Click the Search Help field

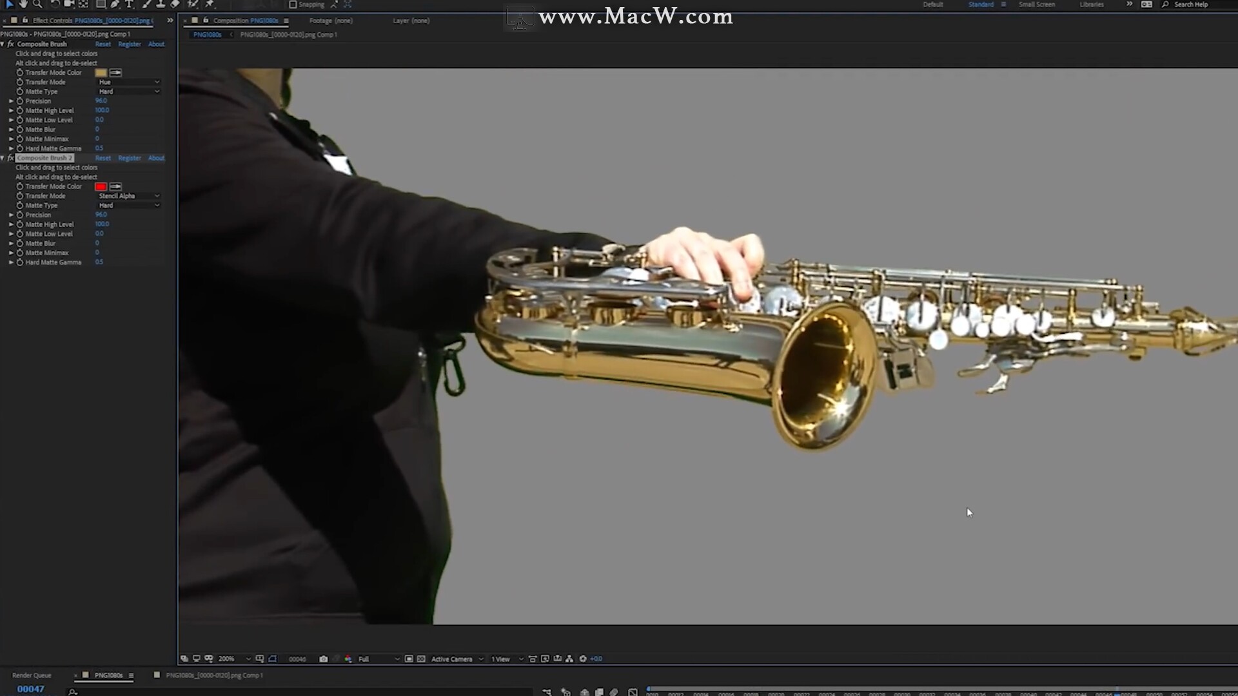click(1190, 5)
